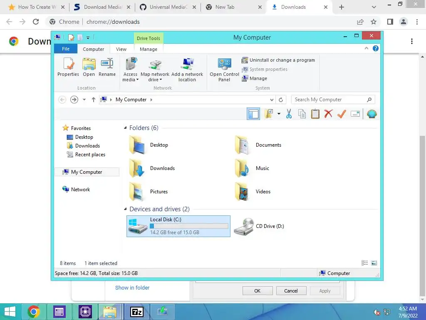
Task: Click the Back navigation arrow
Action: tap(62, 100)
